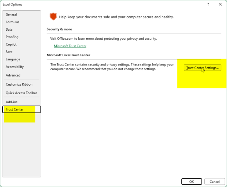Open the Add-ins category
The width and height of the screenshot is (227, 187).
[11, 102]
